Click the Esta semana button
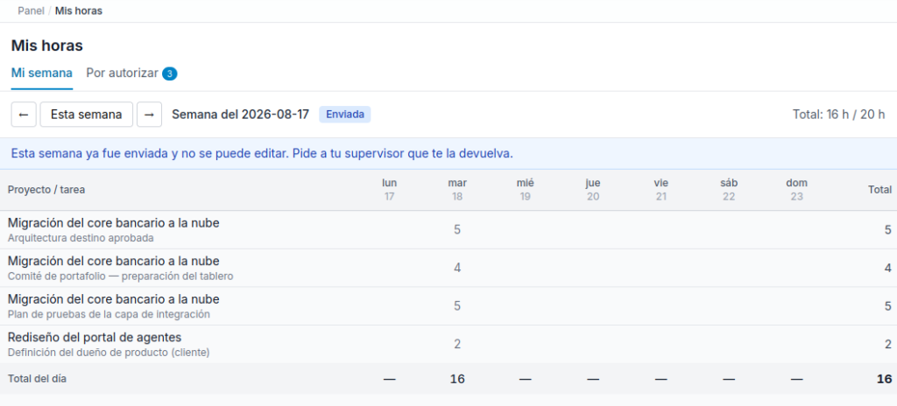897x406 pixels. point(87,115)
